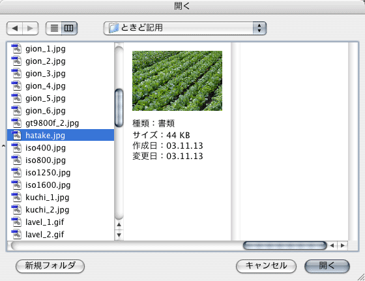Click the 新規フォルダ button
The image size is (365, 281).
[x=50, y=266]
